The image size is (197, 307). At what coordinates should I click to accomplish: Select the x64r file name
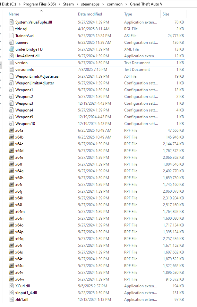pos(19,245)
